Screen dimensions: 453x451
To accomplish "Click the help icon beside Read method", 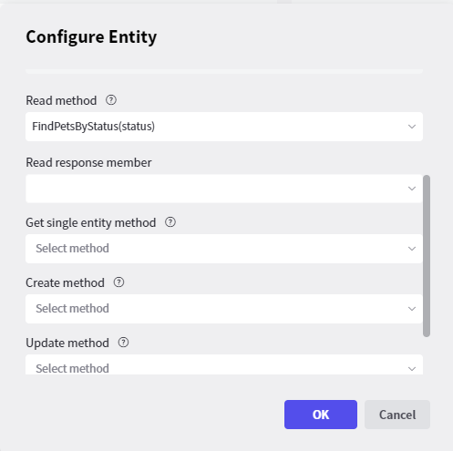I will coord(111,100).
